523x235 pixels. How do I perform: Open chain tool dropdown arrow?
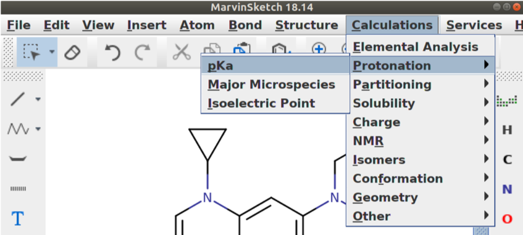38,129
